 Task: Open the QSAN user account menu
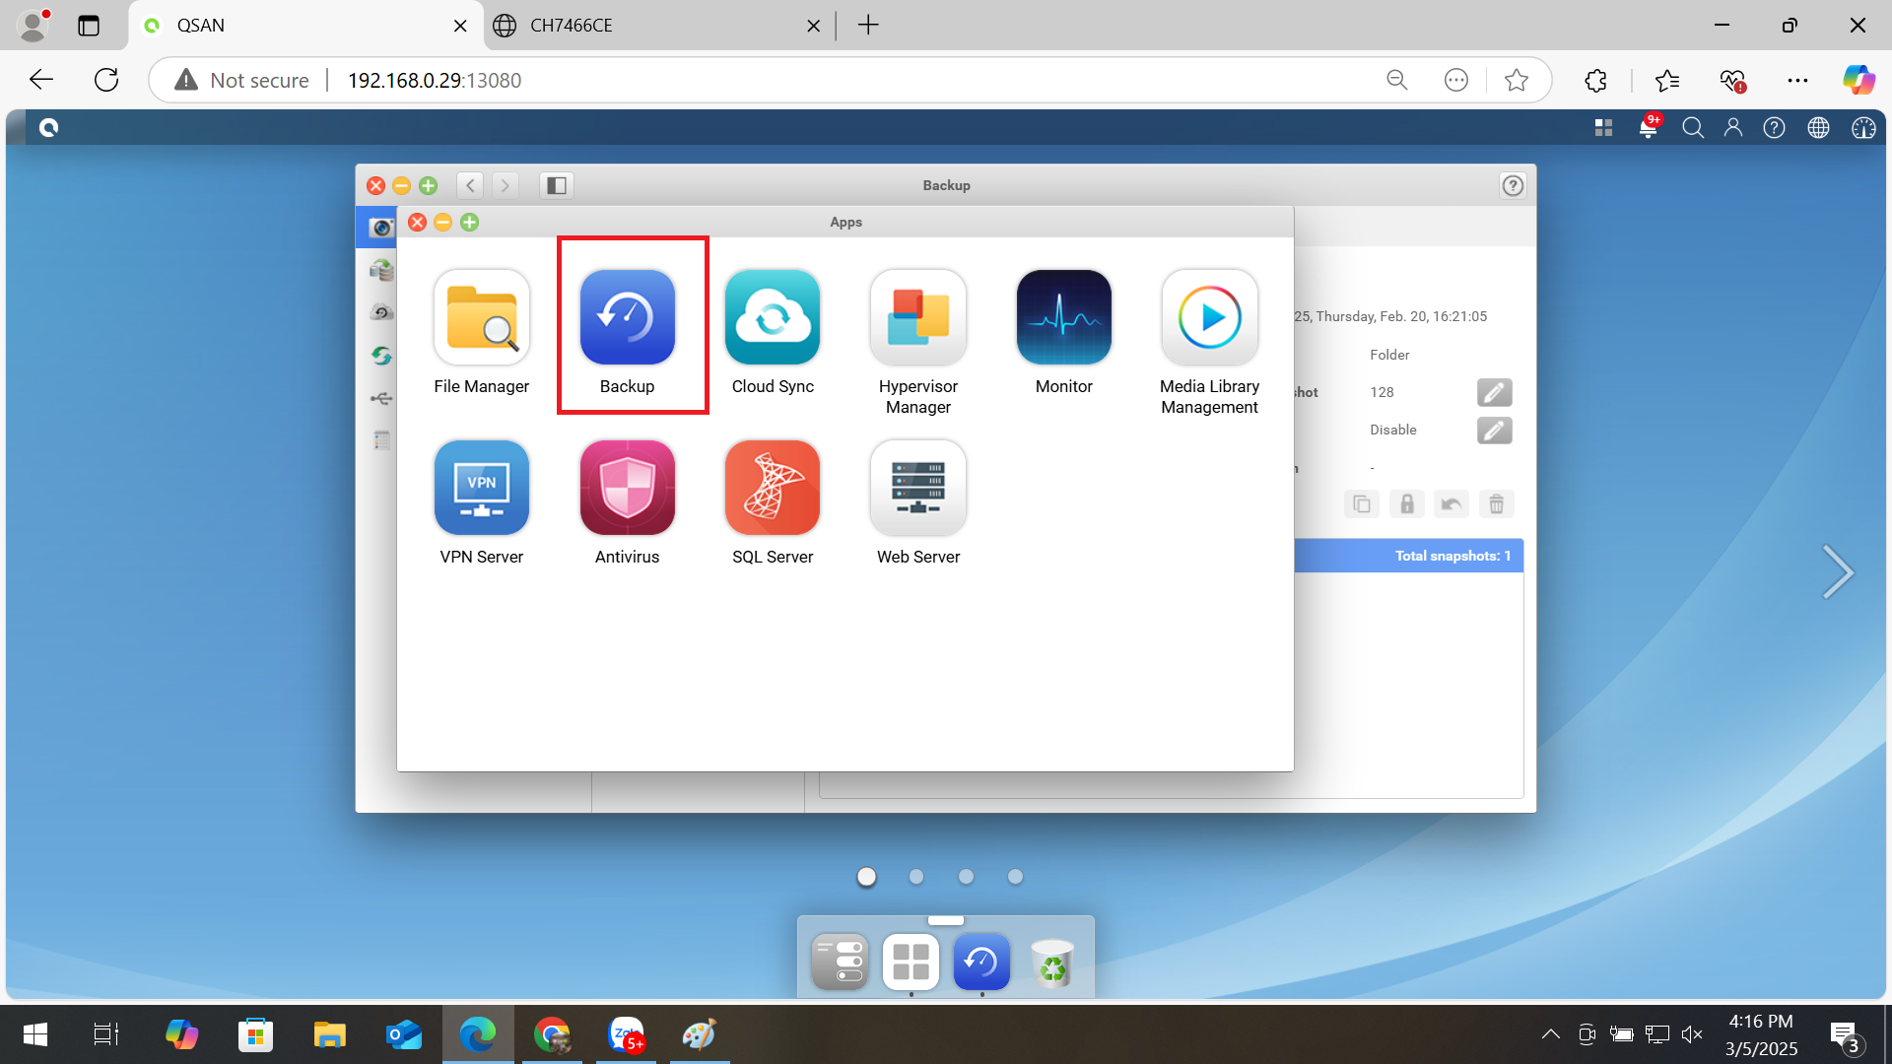(x=1733, y=127)
